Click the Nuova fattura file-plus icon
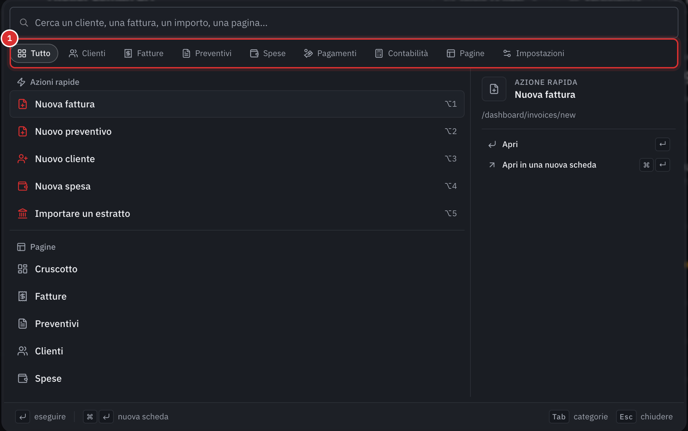This screenshot has height=431, width=688. [23, 104]
